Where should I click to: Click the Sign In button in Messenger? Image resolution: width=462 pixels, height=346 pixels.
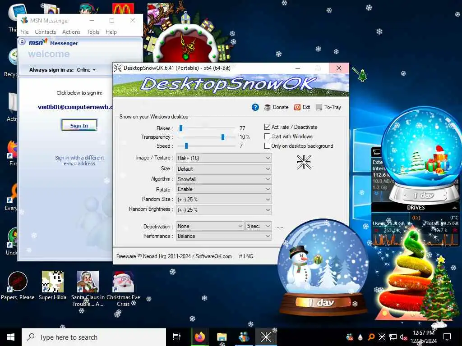click(x=79, y=125)
